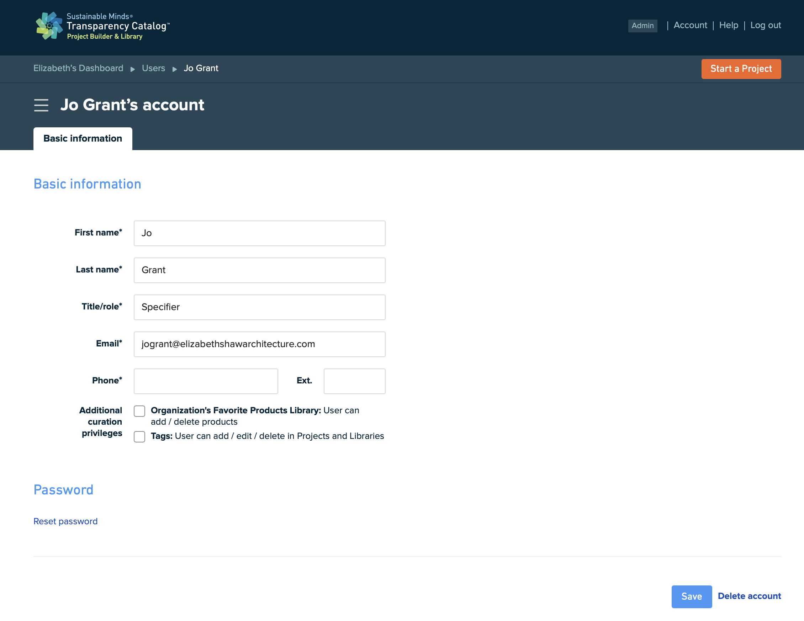The image size is (804, 621).
Task: Click the Start a Project button
Action: pyautogui.click(x=741, y=69)
